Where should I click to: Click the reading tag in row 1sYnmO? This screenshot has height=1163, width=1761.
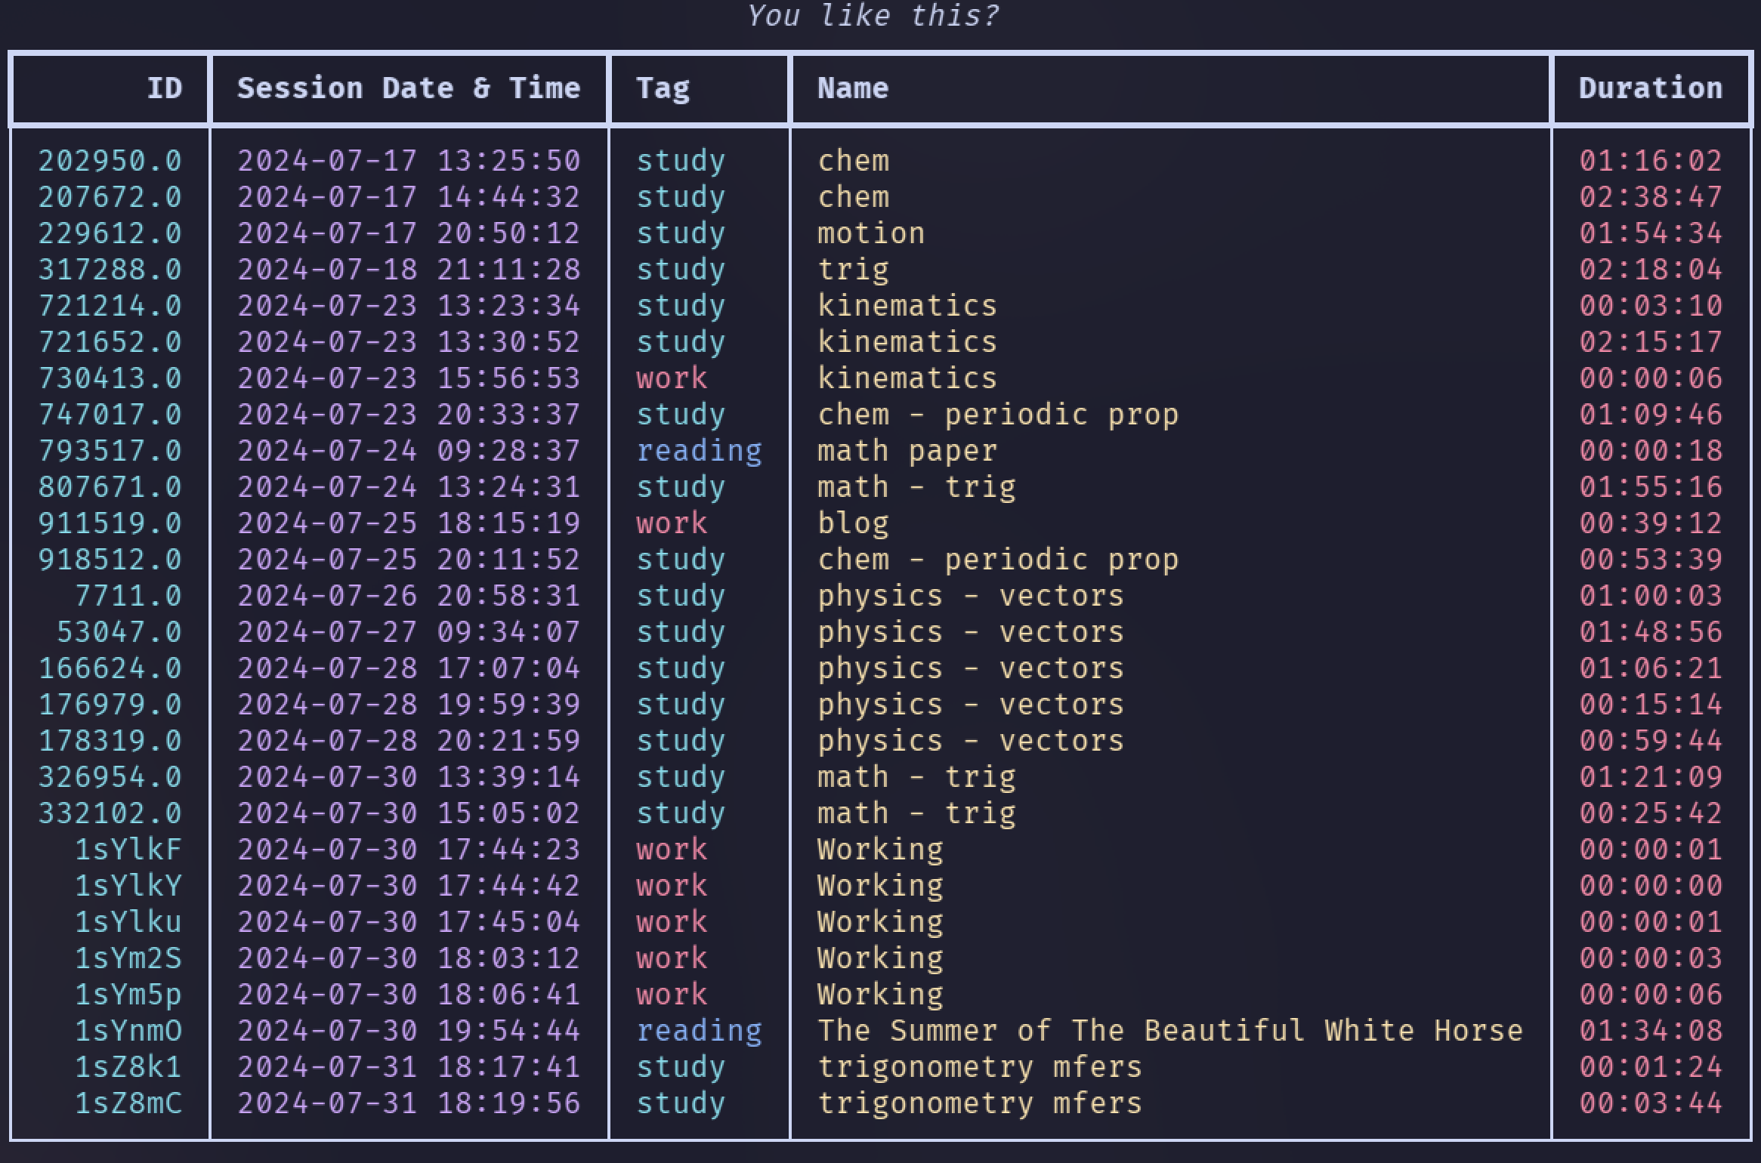pyautogui.click(x=699, y=1031)
